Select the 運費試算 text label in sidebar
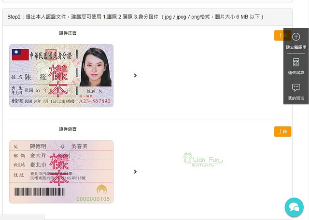309x220 pixels. 296,73
